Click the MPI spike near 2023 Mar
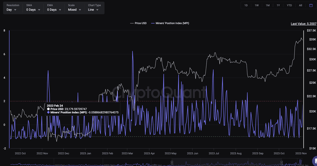Screen dimensions: 317x166 pyautogui.click(x=132, y=51)
